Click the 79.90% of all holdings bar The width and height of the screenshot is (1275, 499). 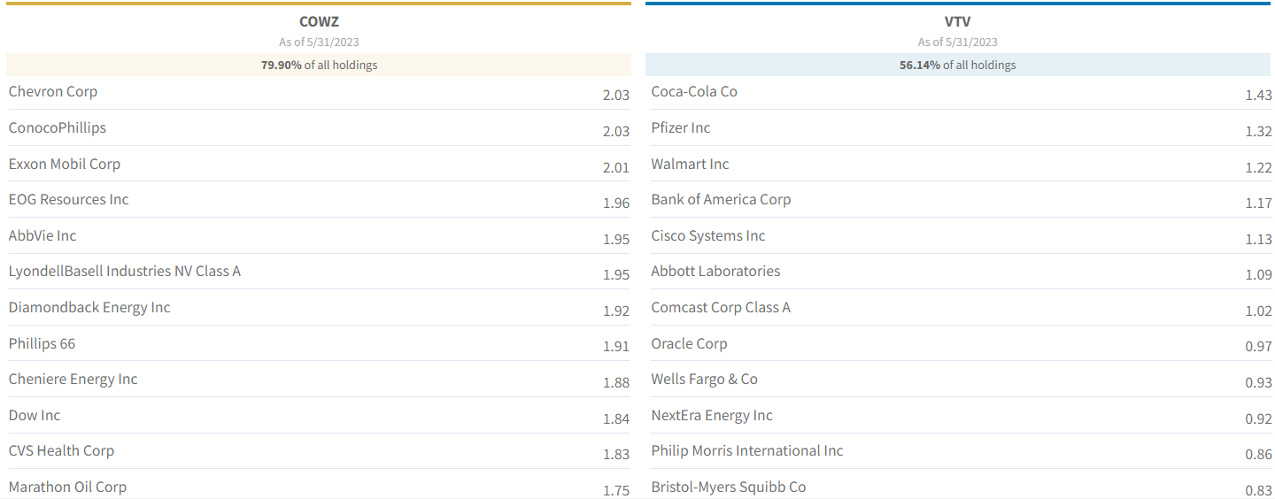[319, 65]
